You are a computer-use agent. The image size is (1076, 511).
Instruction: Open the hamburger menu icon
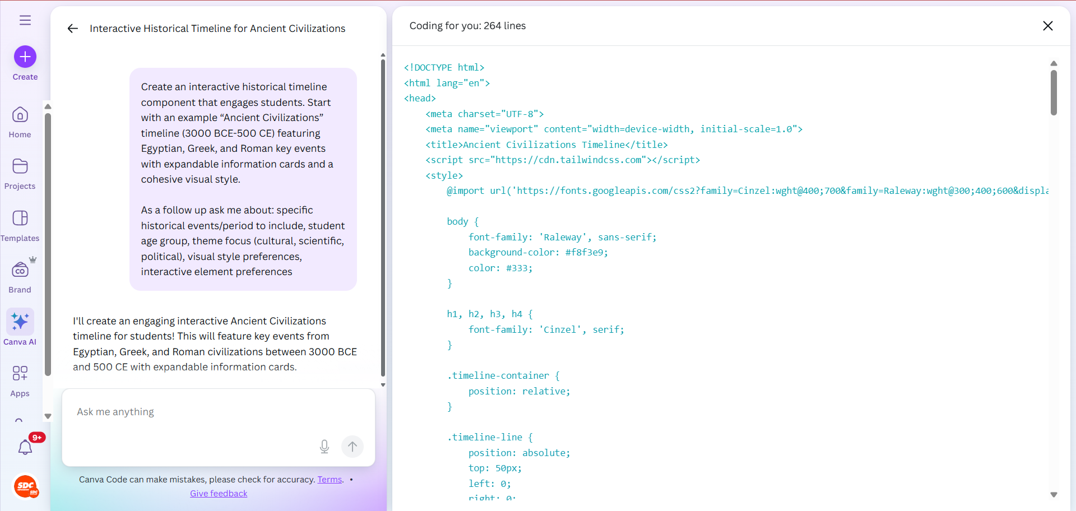[25, 20]
